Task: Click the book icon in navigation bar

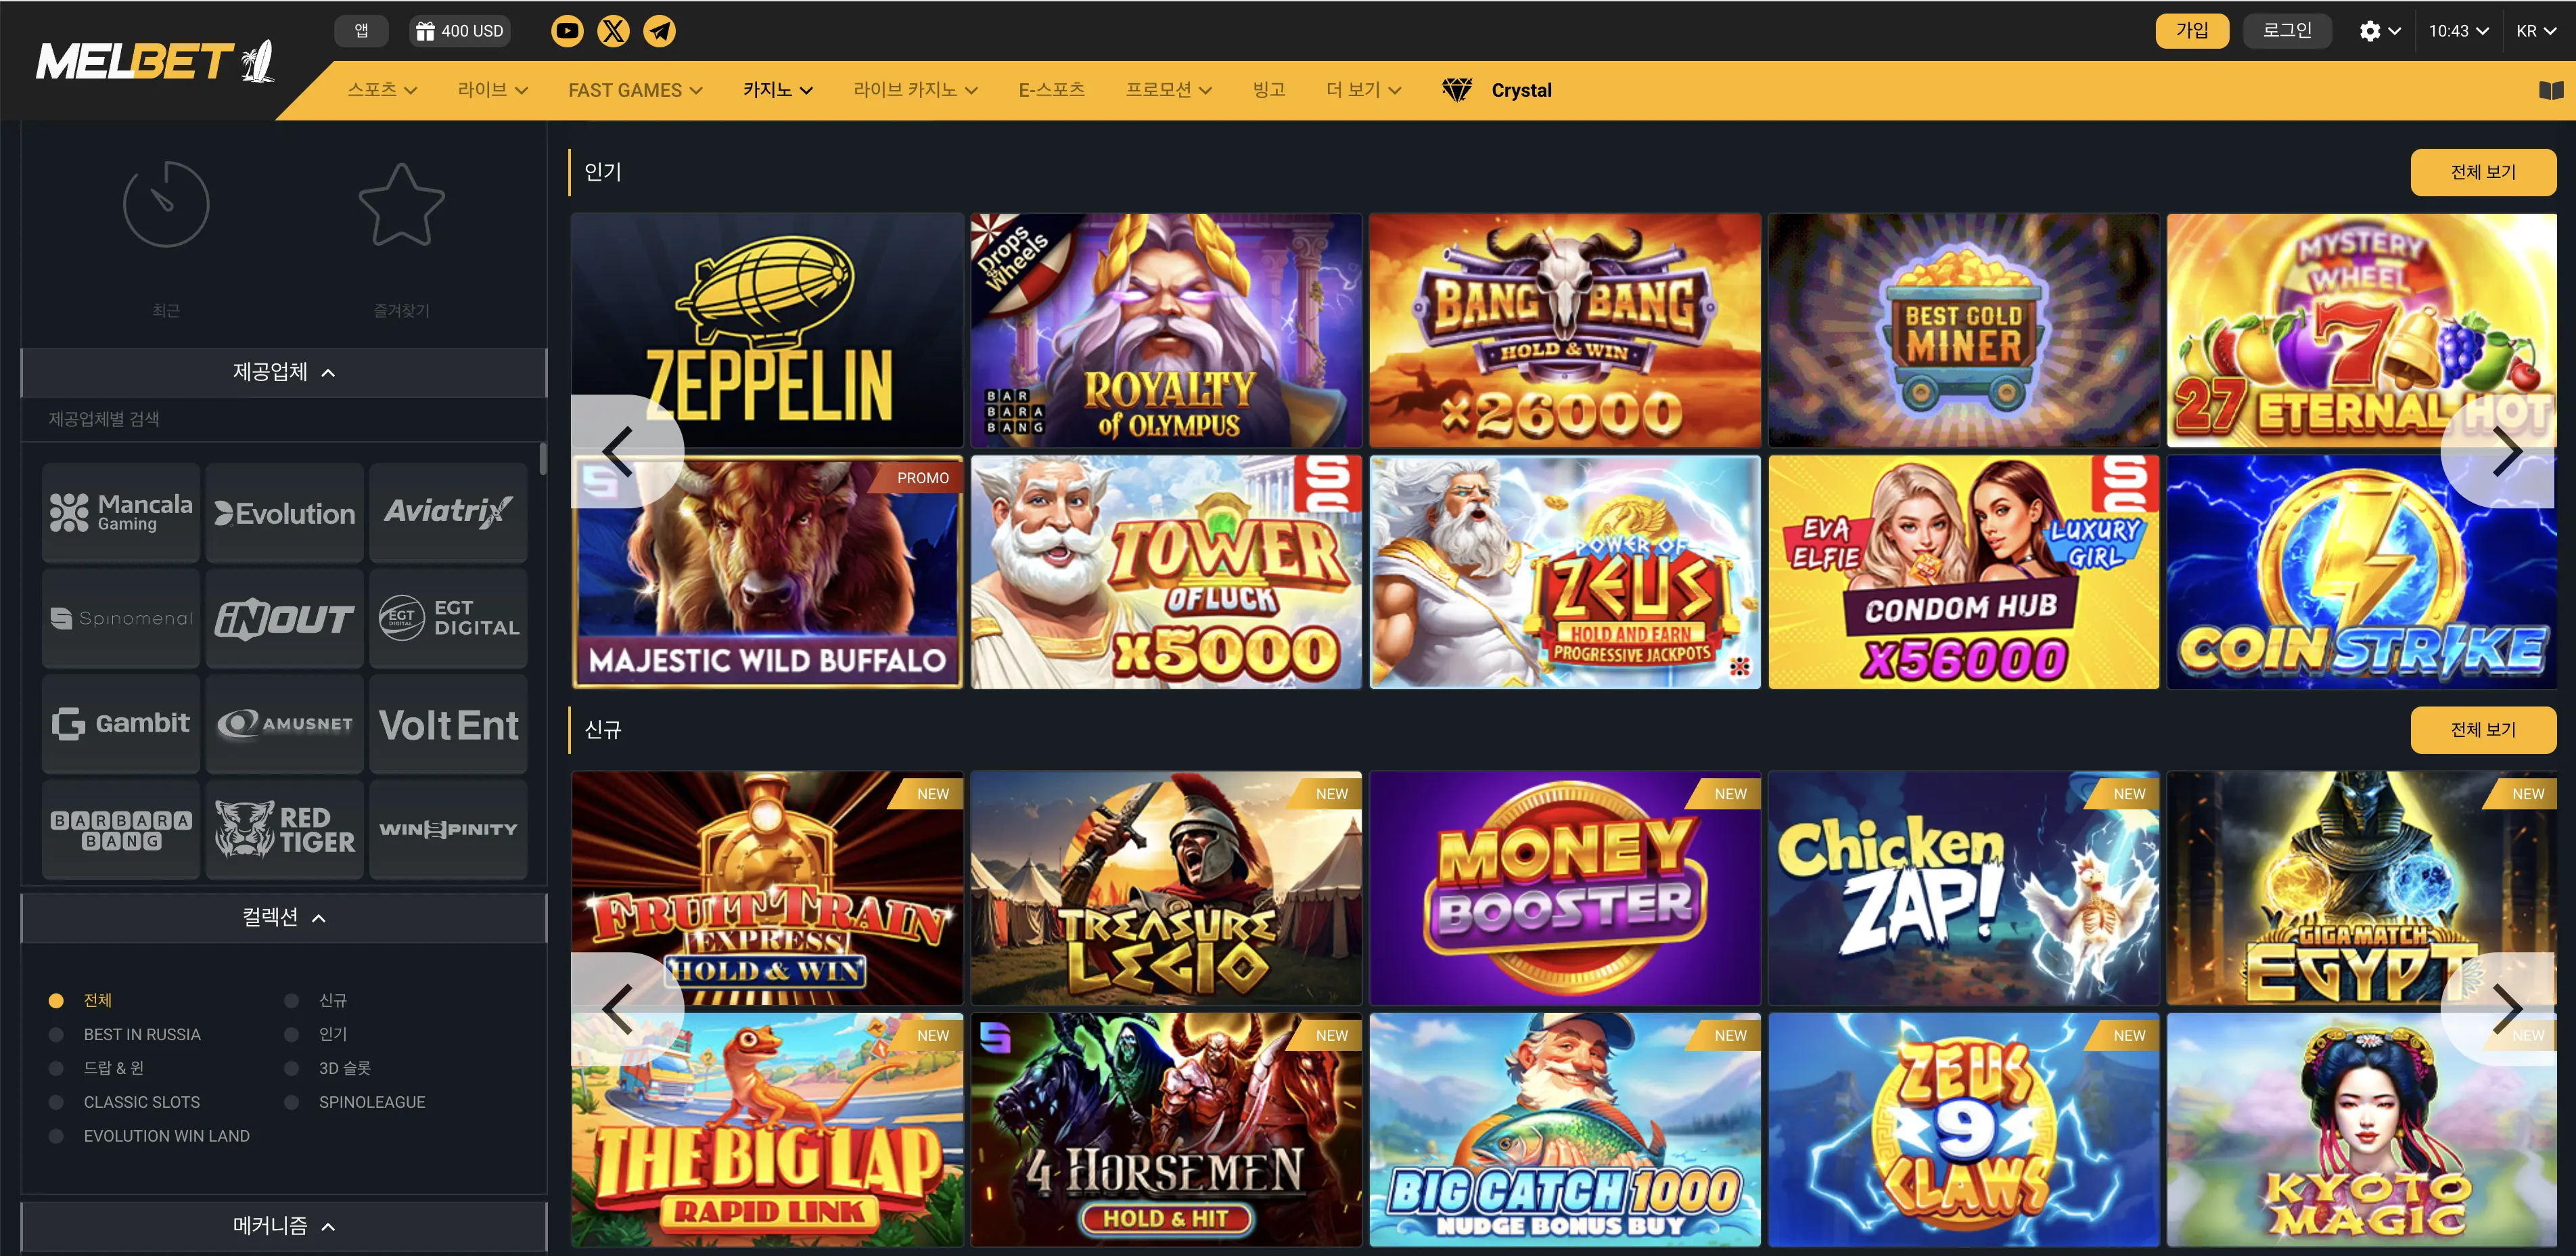Action: point(2550,90)
